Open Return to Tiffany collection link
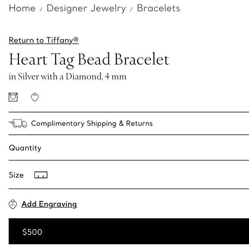249x249 pixels. click(x=44, y=40)
